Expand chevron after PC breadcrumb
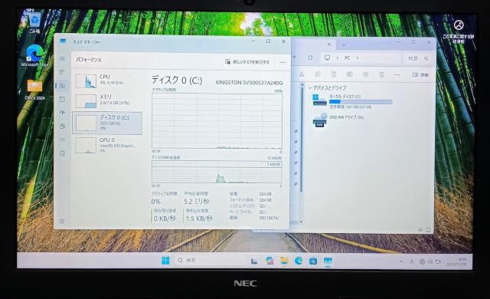This screenshot has width=490, height=299. coord(358,58)
